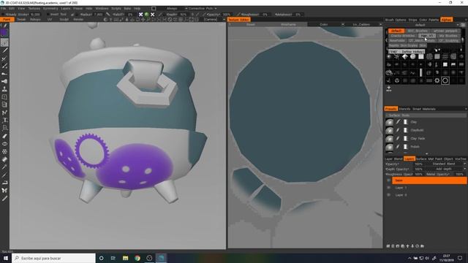Select the 'default' alpha folder button

(396, 31)
